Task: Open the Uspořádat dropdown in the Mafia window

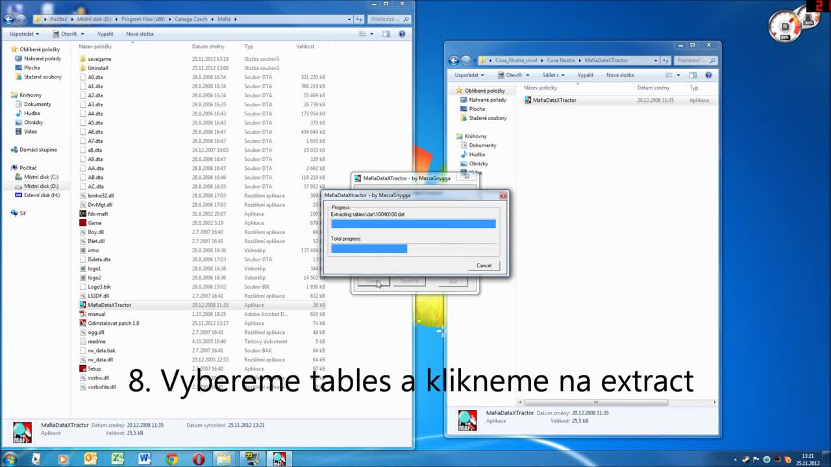Action: [24, 34]
